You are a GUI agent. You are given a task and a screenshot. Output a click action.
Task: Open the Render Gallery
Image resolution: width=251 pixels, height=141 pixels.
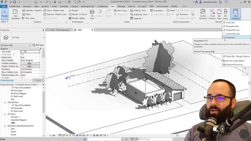[x=77, y=18]
